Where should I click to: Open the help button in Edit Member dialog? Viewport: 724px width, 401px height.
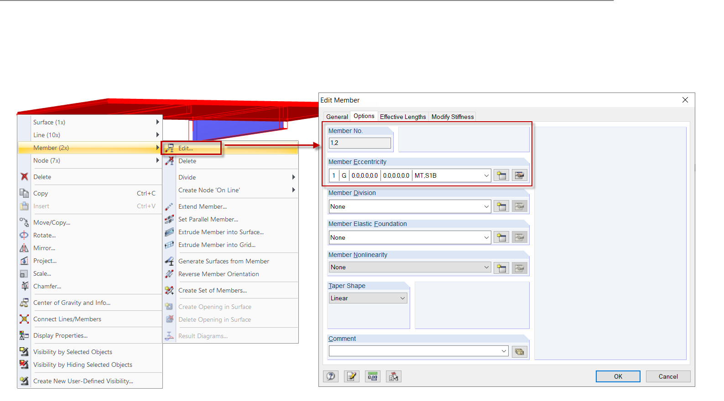click(331, 376)
